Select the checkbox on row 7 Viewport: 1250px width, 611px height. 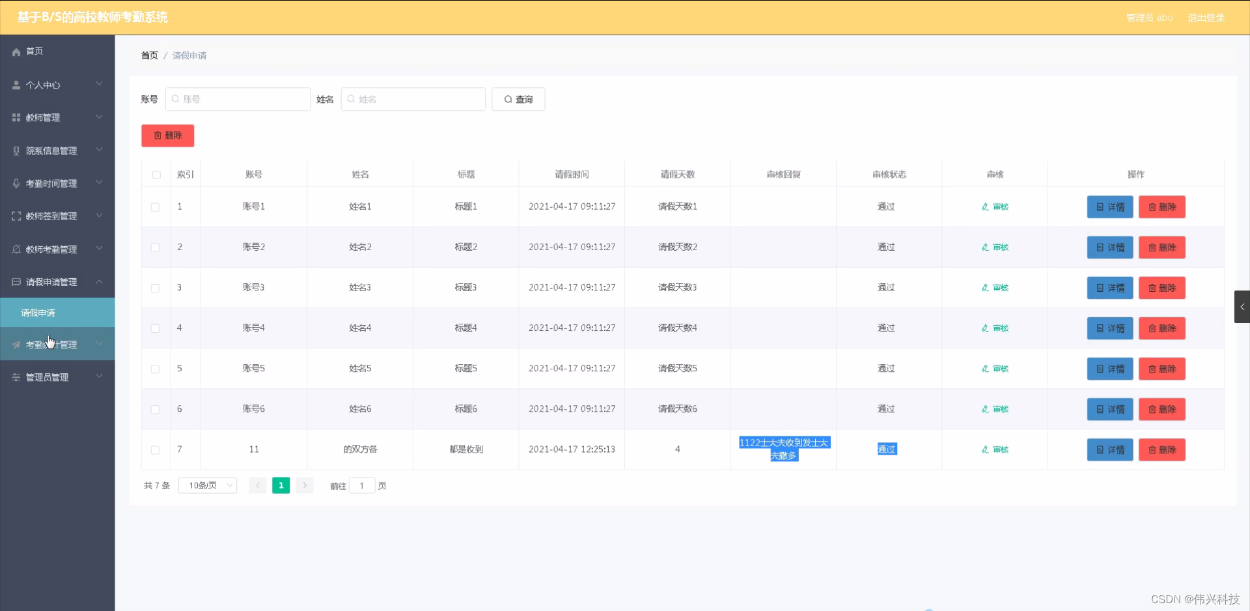(156, 449)
